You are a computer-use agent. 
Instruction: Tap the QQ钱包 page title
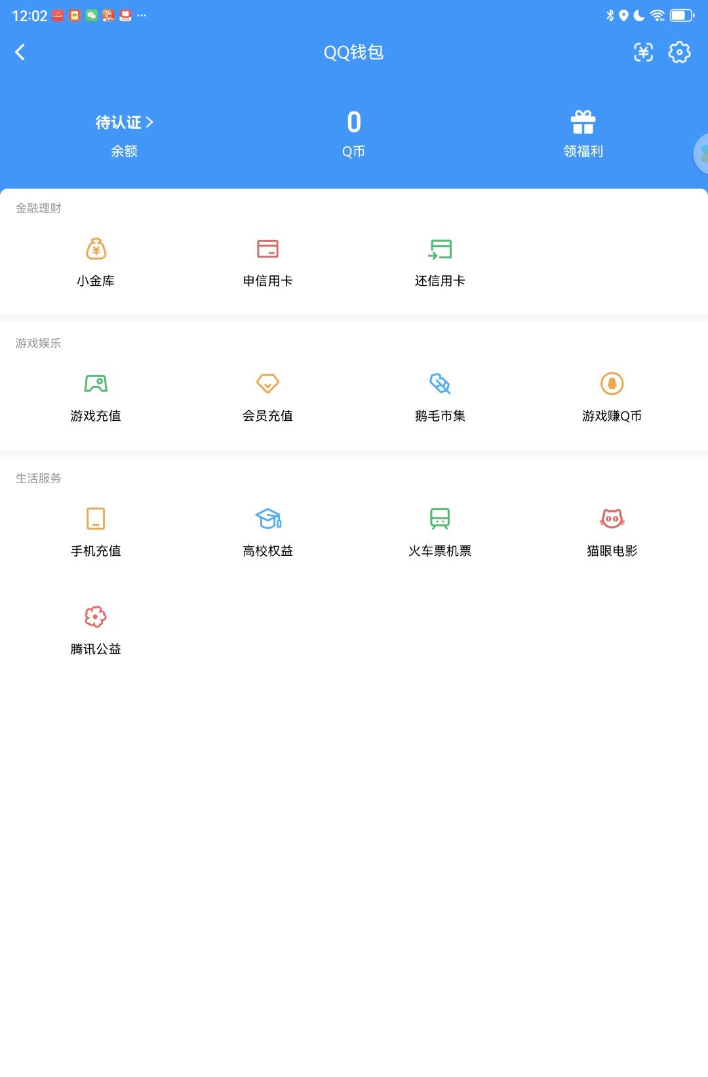coord(353,52)
